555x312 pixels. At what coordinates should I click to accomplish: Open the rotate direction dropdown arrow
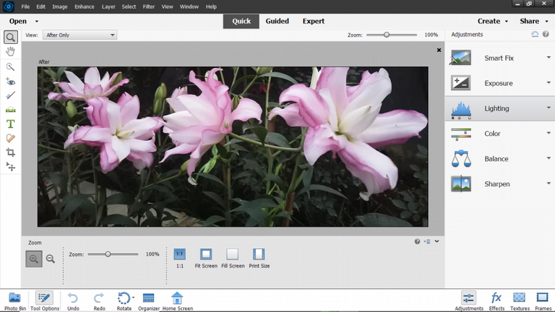[133, 297]
